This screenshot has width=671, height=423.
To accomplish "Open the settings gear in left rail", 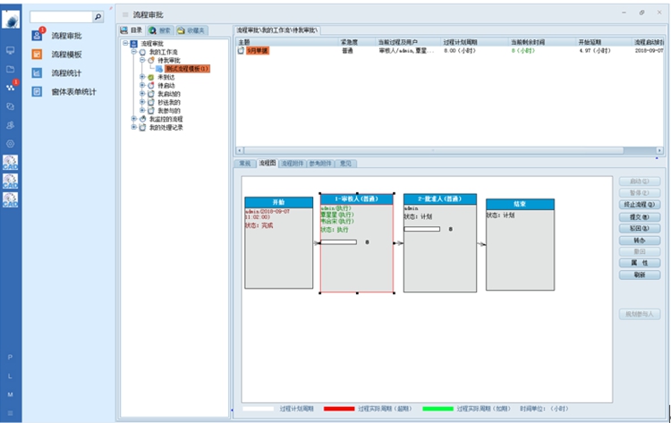I will pyautogui.click(x=11, y=143).
